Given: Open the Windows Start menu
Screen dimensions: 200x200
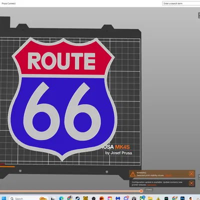Looking at the screenshot, I should click(x=3, y=198).
